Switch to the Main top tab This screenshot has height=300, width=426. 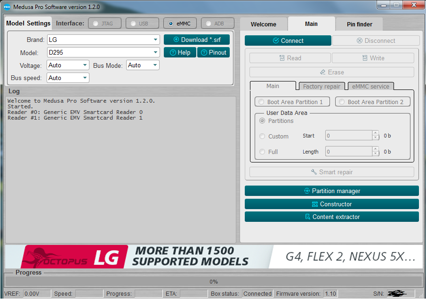(311, 24)
